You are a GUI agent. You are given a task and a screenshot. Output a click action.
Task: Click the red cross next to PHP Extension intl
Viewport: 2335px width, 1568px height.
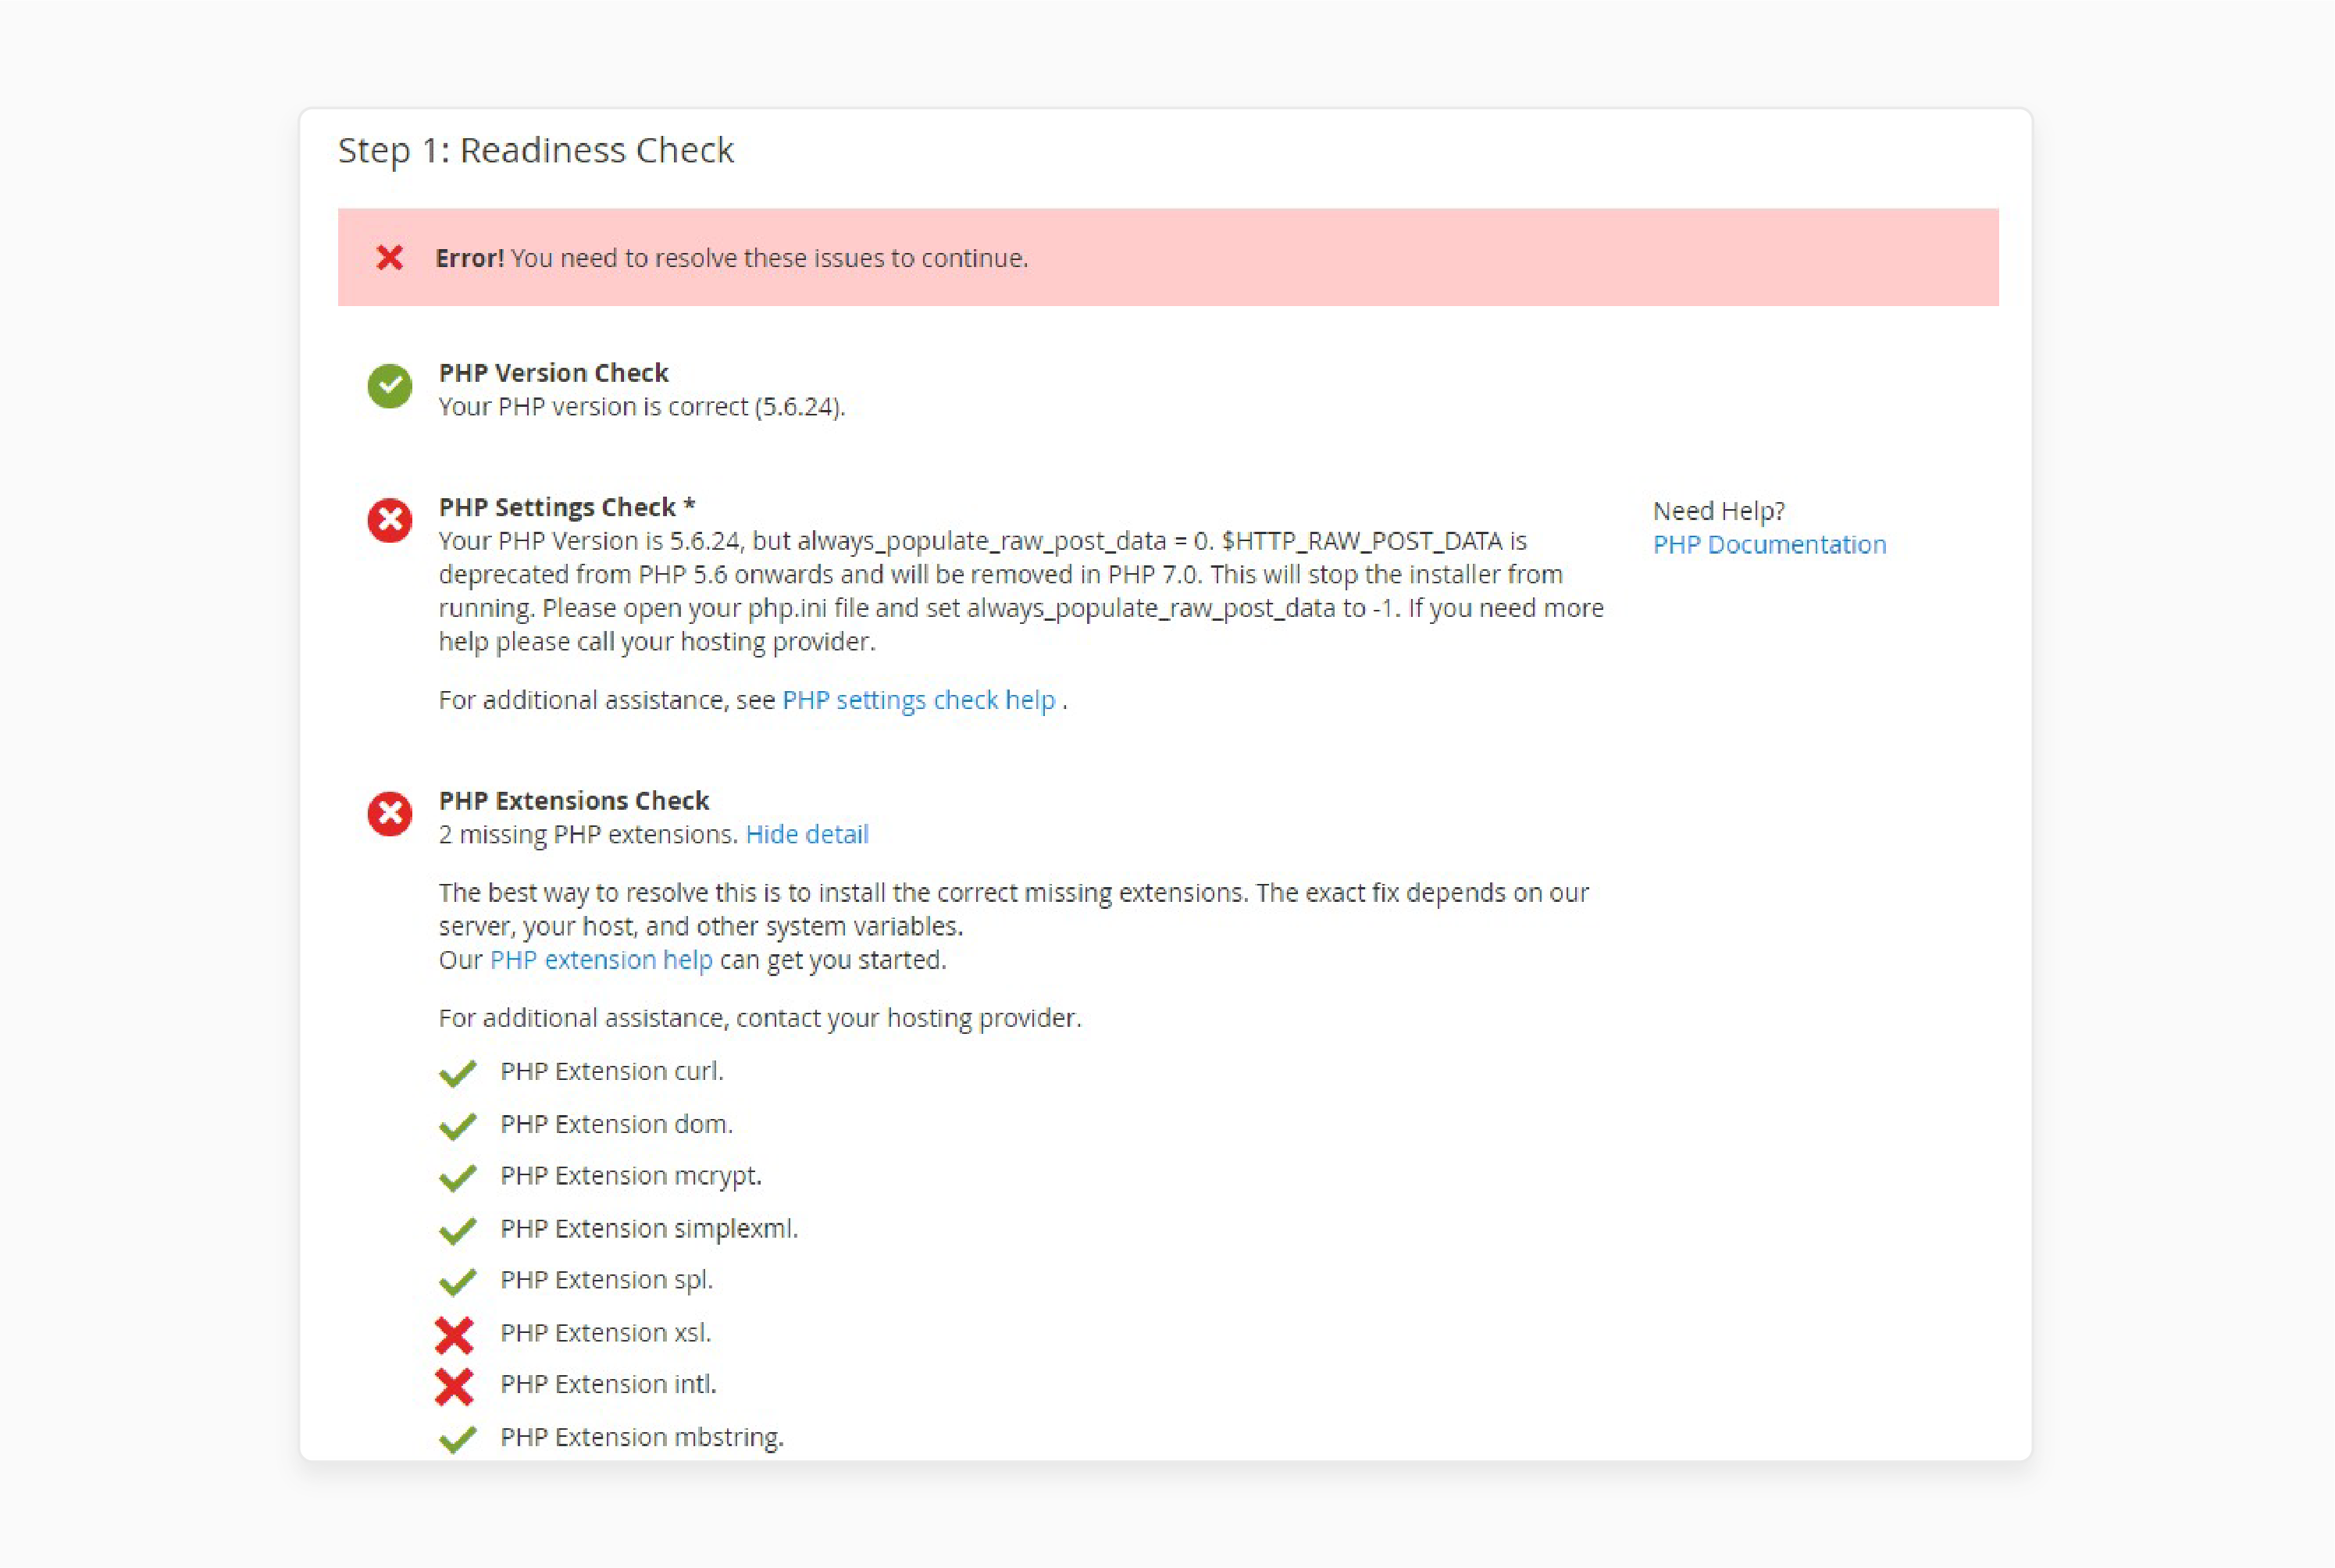point(454,1387)
